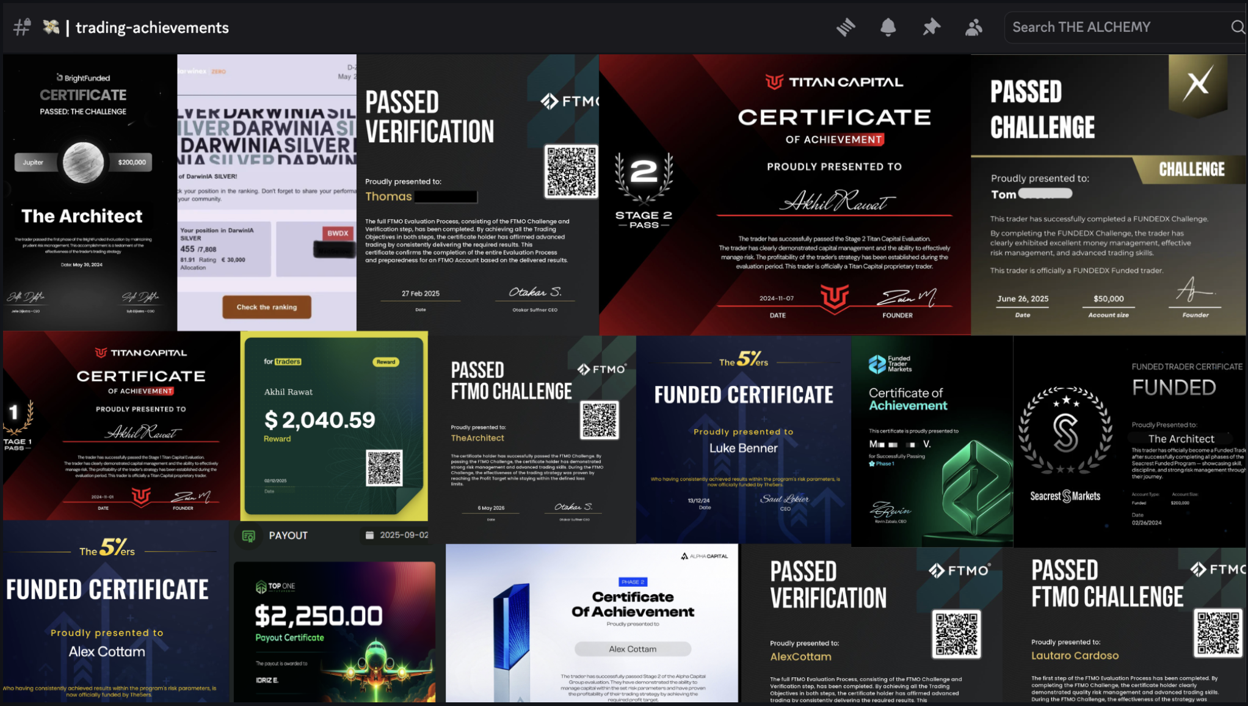Open the Seacrest Markets FUNDED certificate

click(x=1130, y=441)
